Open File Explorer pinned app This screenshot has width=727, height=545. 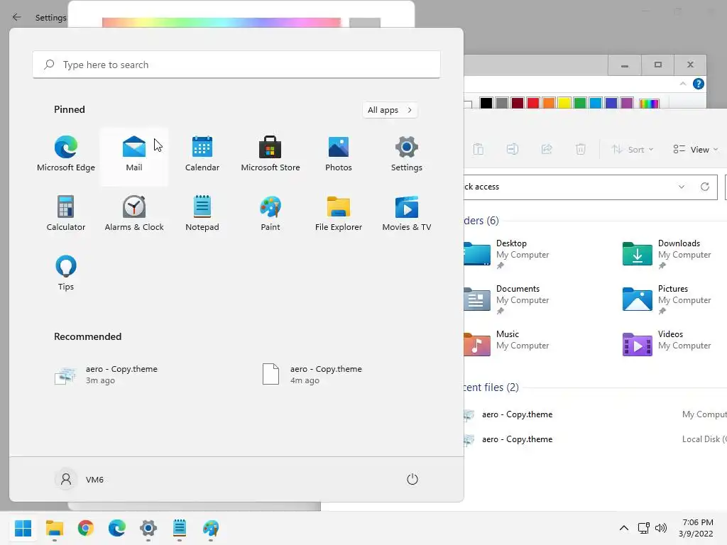[339, 214]
